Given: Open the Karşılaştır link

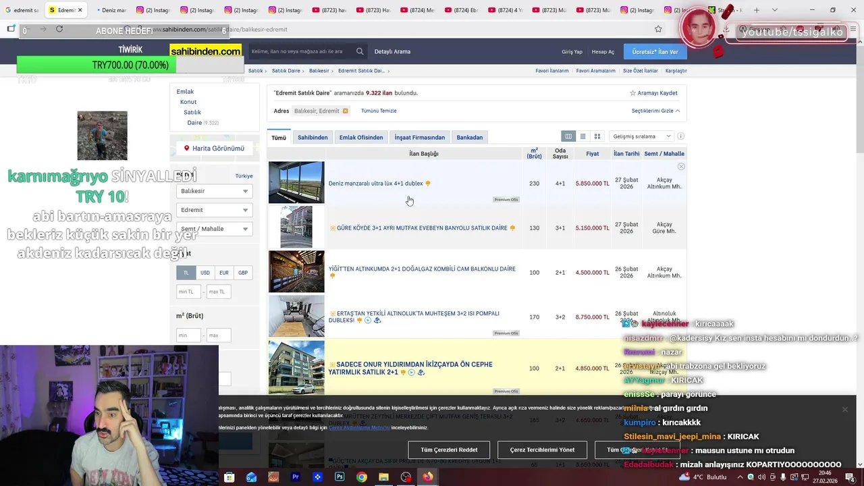Looking at the screenshot, I should click(x=676, y=71).
